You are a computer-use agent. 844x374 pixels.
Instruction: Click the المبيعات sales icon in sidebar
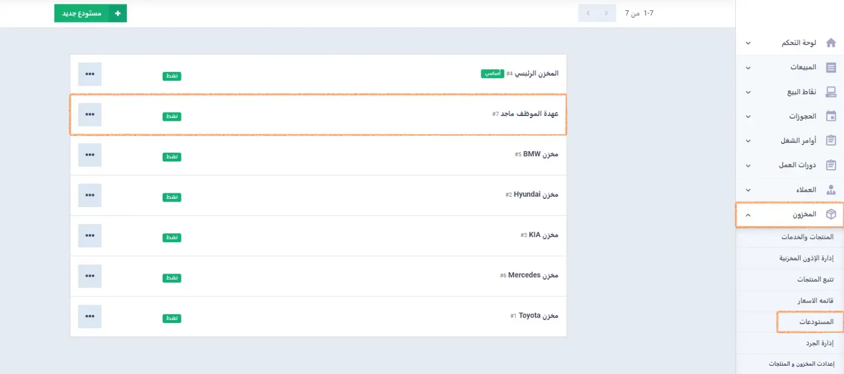[x=831, y=68]
